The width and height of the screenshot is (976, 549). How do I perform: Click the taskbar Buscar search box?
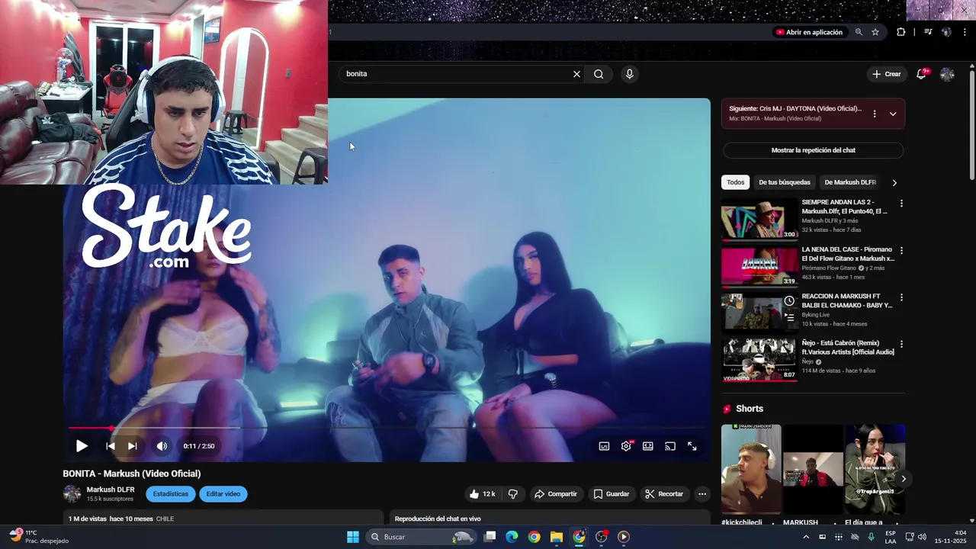pyautogui.click(x=421, y=537)
